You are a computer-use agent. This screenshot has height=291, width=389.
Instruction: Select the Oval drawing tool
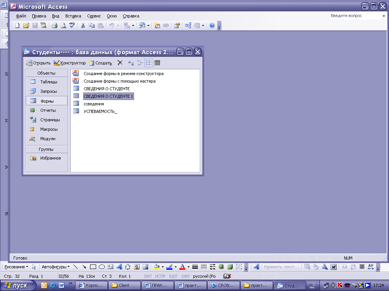click(102, 267)
